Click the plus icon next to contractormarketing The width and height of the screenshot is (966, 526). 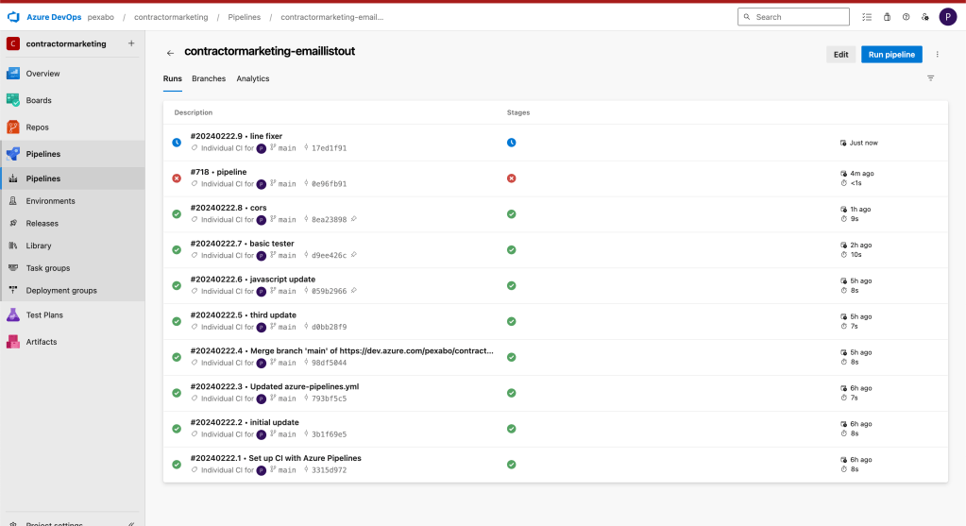131,43
